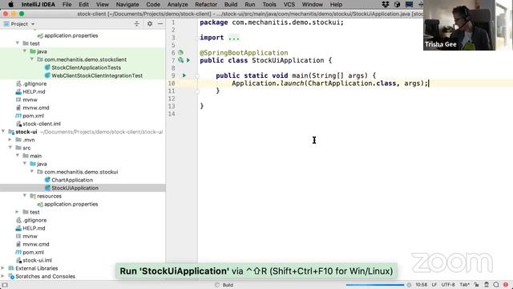The image size is (513, 289).
Task: Toggle the read-only lock in status bar
Action: coord(477,285)
